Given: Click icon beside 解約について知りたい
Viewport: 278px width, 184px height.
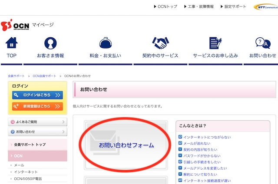Looking at the screenshot, I should pyautogui.click(x=180, y=174).
